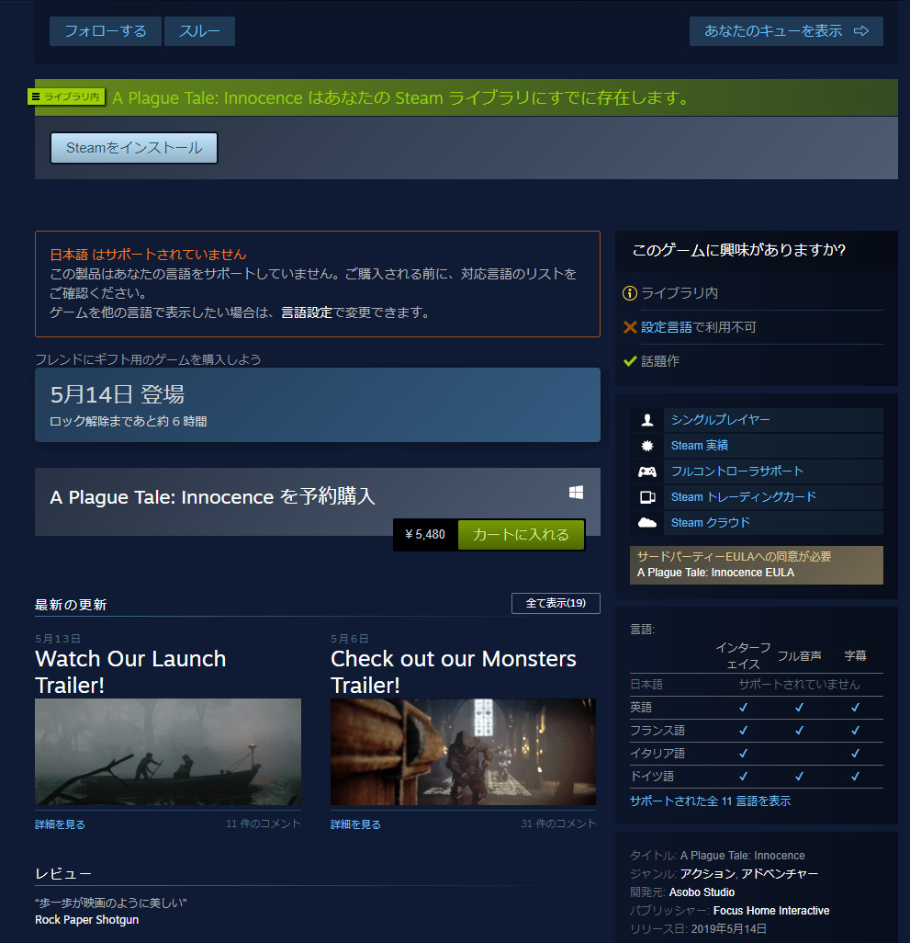Image resolution: width=910 pixels, height=943 pixels.
Task: Click the boat launch trailer thumbnail
Action: point(168,752)
